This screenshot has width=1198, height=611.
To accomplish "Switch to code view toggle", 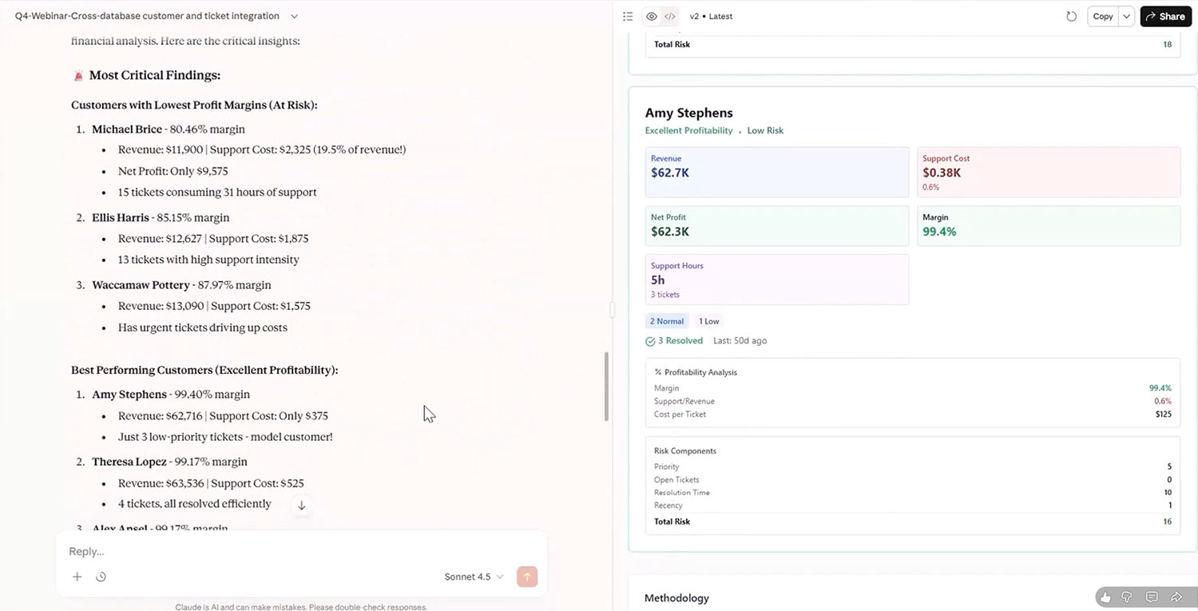I will (x=670, y=17).
